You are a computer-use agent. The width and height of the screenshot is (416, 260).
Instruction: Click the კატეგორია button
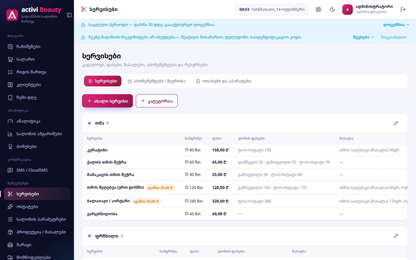coord(157,101)
